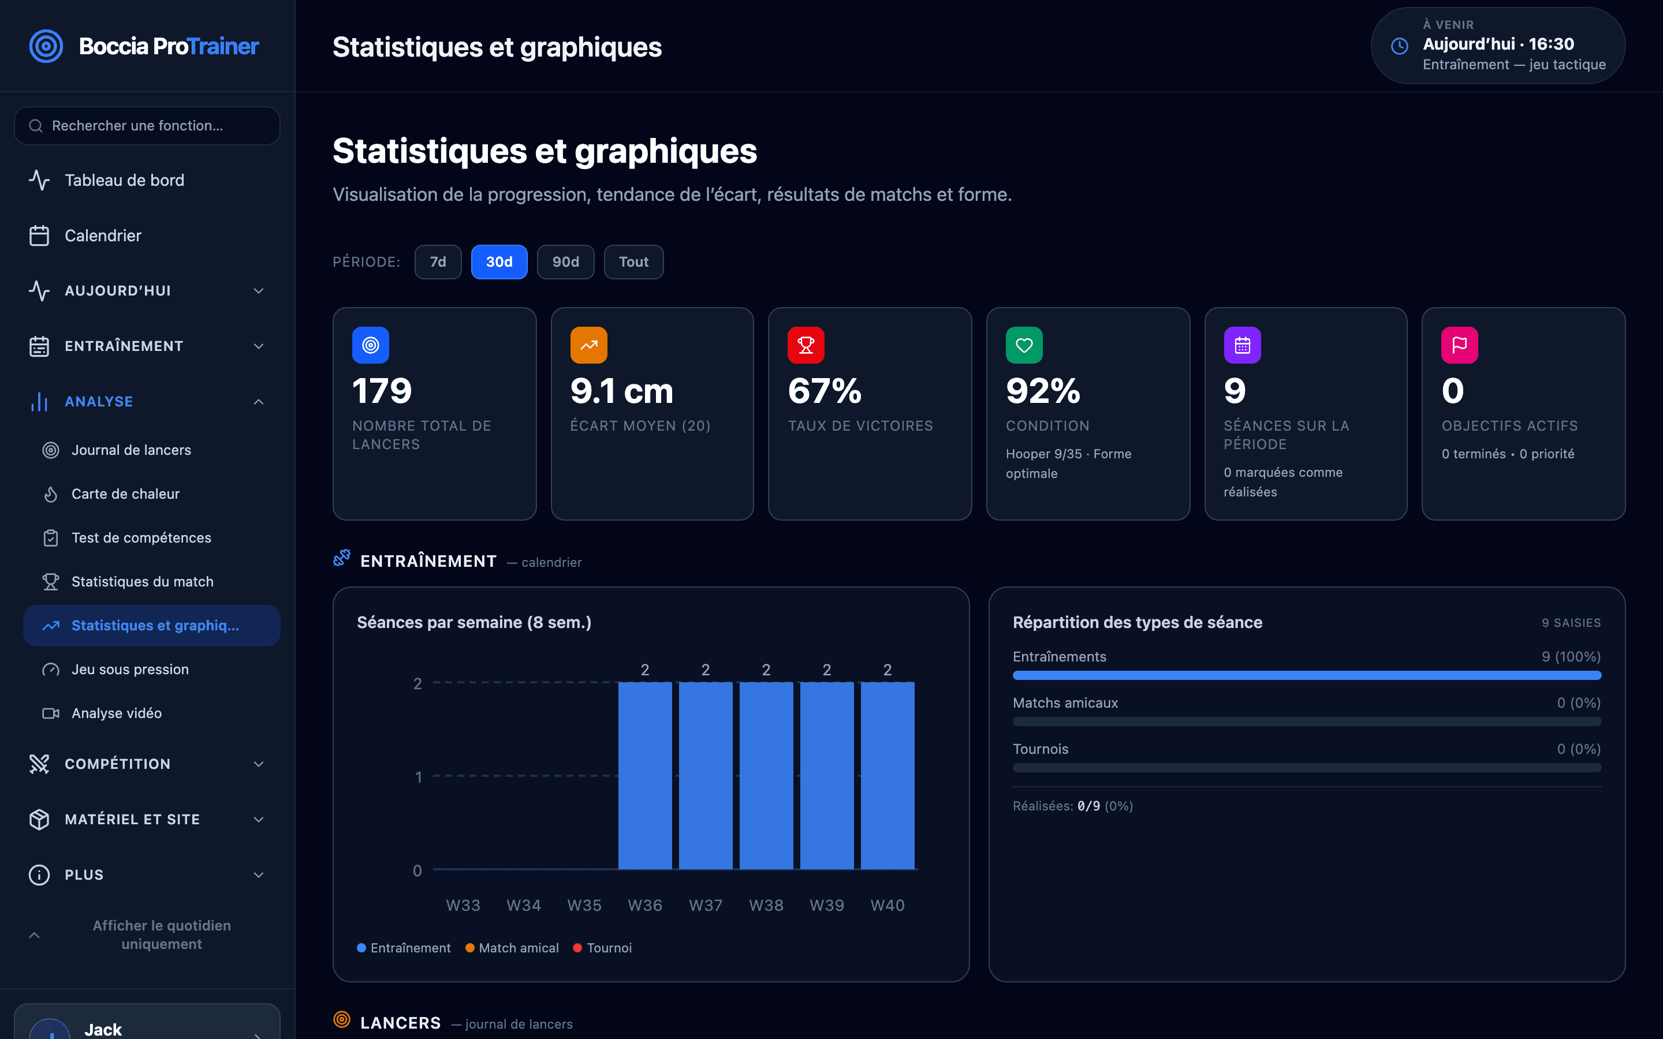Click the orange target icon beside Lancers heading
This screenshot has width=1663, height=1039.
tap(341, 1020)
